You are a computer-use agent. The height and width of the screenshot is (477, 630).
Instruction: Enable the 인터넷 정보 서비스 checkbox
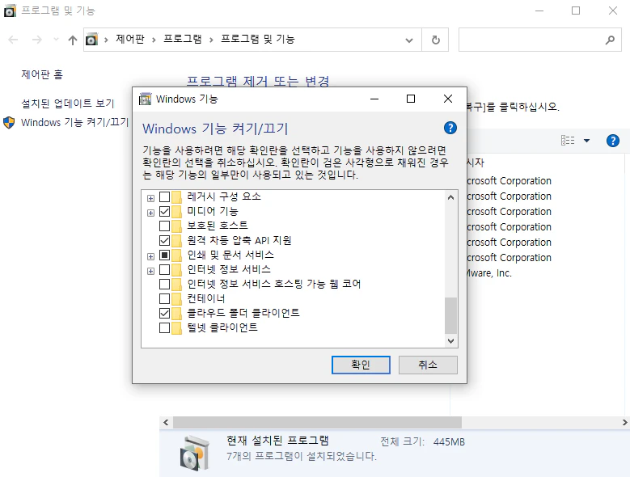coord(164,269)
